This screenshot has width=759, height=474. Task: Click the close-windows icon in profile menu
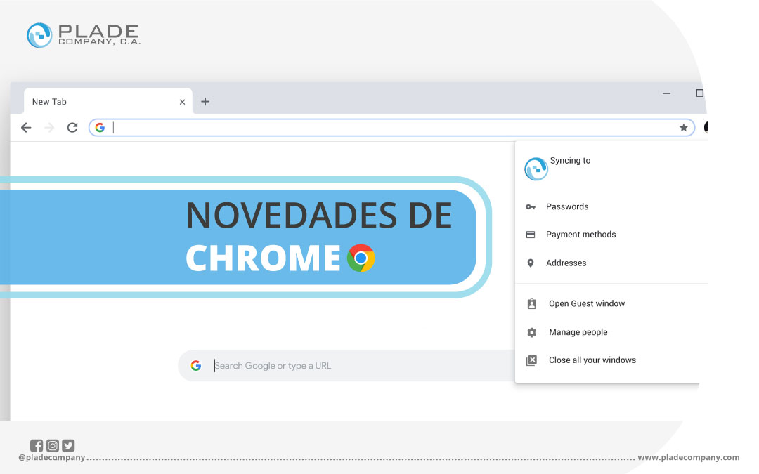[531, 360]
